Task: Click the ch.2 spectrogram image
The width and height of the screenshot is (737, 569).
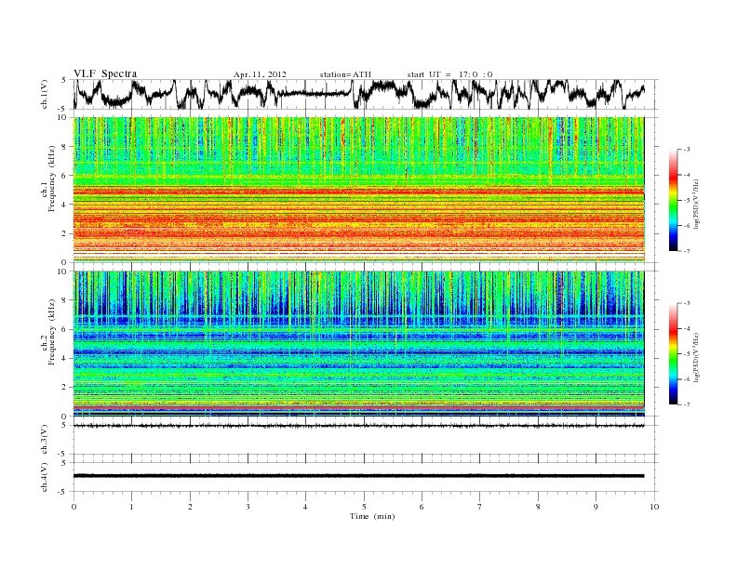Action: (x=358, y=344)
